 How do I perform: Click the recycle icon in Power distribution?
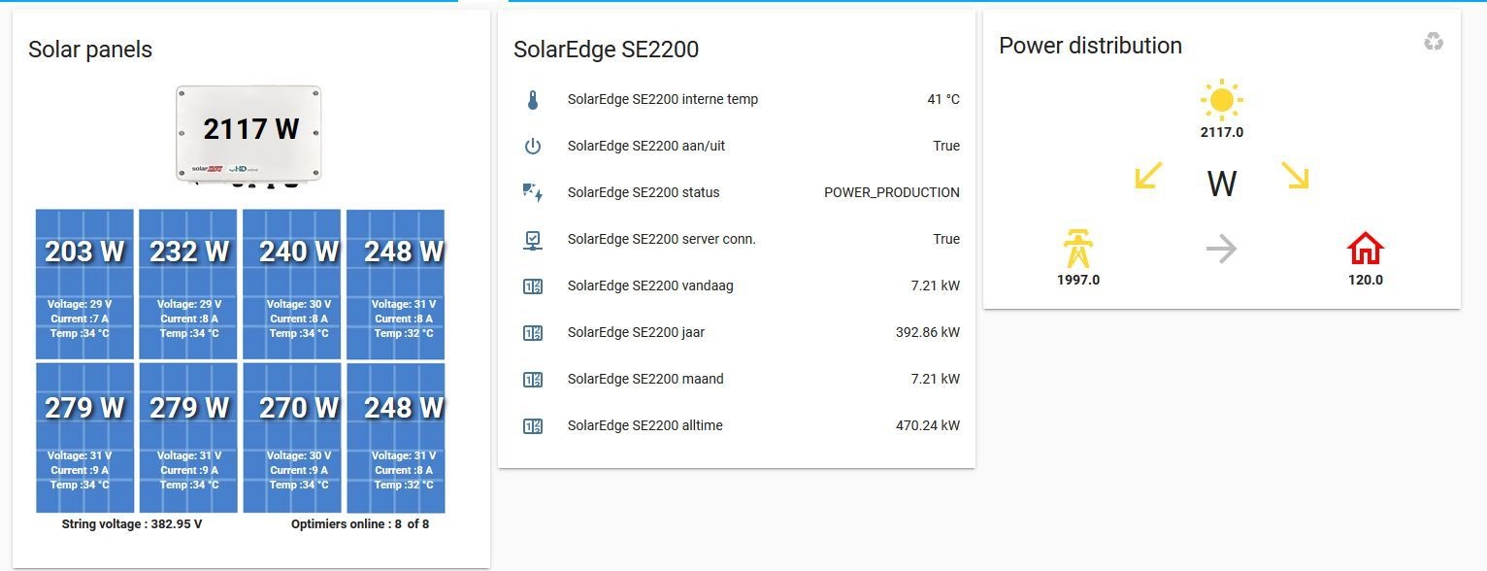click(1434, 42)
